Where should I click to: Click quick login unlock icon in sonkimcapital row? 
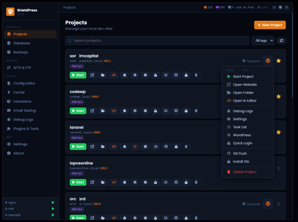point(155,75)
